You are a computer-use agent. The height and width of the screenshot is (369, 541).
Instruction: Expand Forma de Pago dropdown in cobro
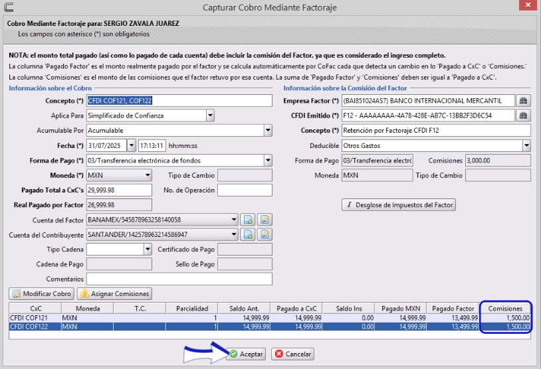click(268, 160)
